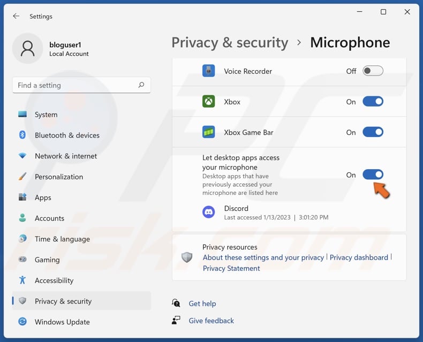Click the Windows Update sync icon
Image resolution: width=423 pixels, height=342 pixels.
coord(22,322)
